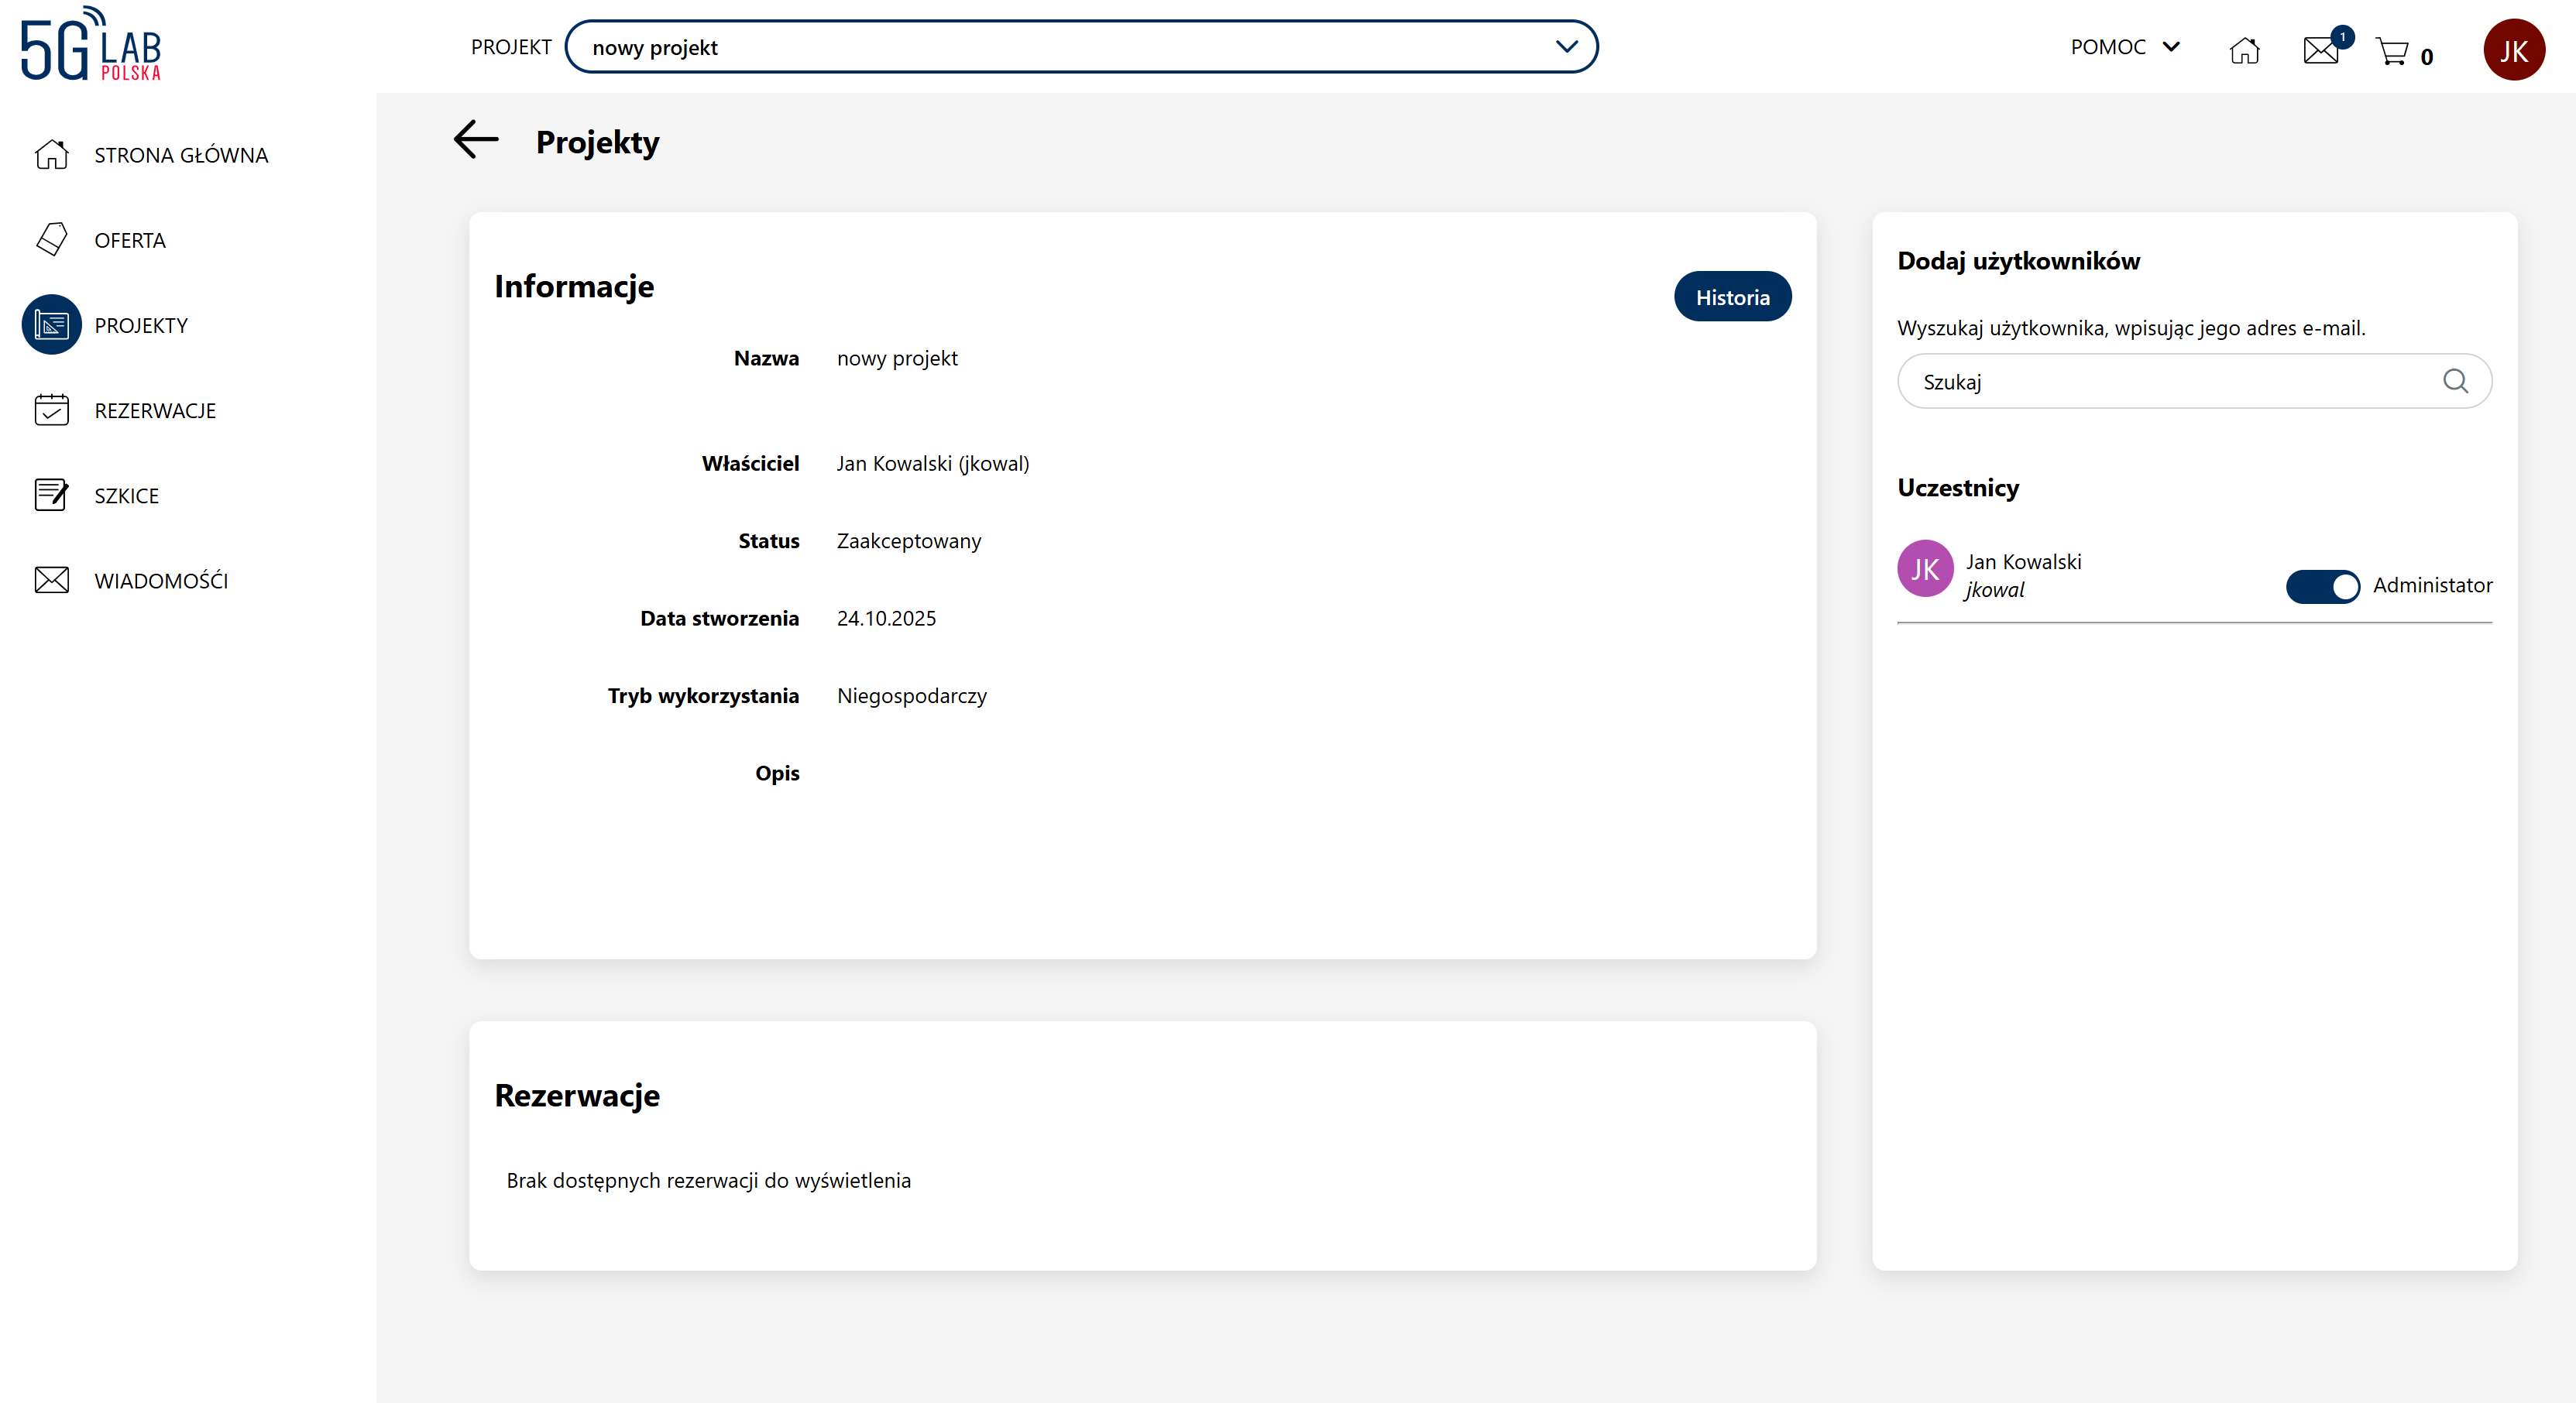Image resolution: width=2576 pixels, height=1403 pixels.
Task: Open the POMOC dropdown menu
Action: (x=2124, y=47)
